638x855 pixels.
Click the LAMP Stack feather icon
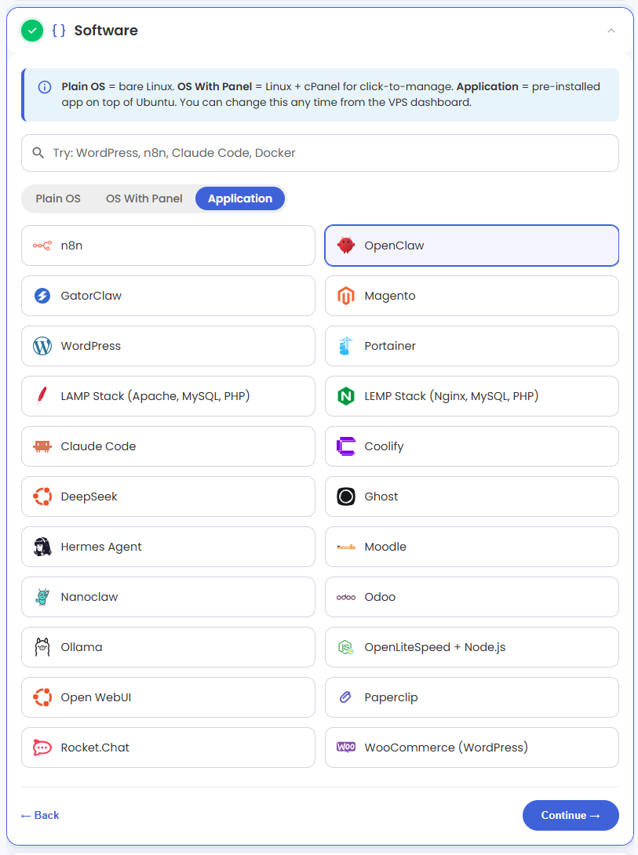(42, 396)
